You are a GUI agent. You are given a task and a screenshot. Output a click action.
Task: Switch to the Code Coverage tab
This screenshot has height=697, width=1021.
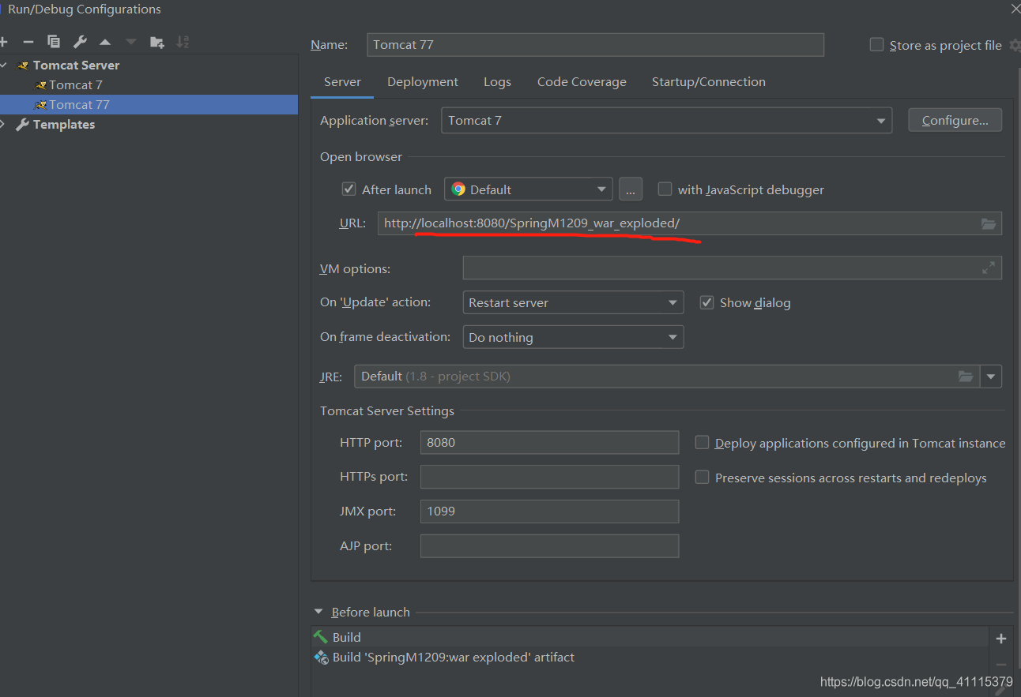pyautogui.click(x=582, y=82)
